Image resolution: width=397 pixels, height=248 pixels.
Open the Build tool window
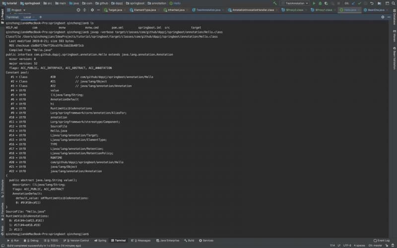click(189, 241)
